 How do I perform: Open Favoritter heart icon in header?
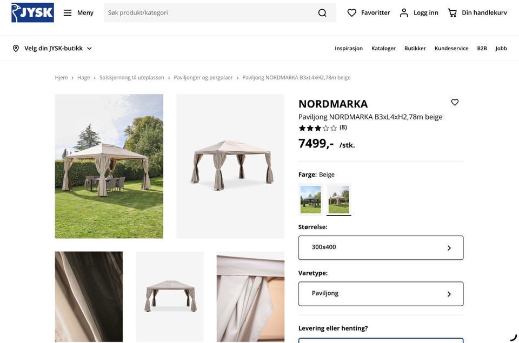click(x=351, y=12)
